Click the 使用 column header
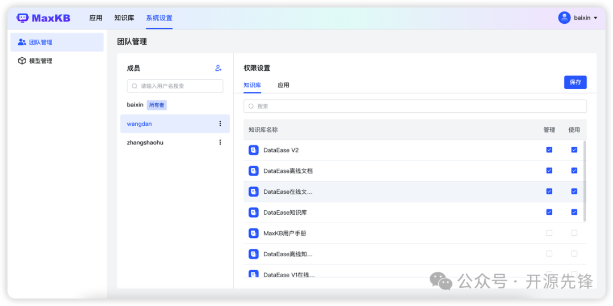The width and height of the screenshot is (613, 306). [x=574, y=130]
